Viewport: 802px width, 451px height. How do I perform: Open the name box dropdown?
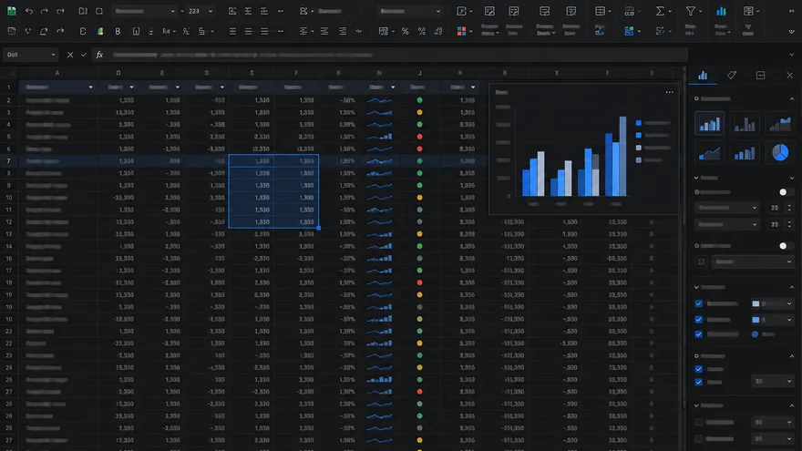pyautogui.click(x=53, y=55)
